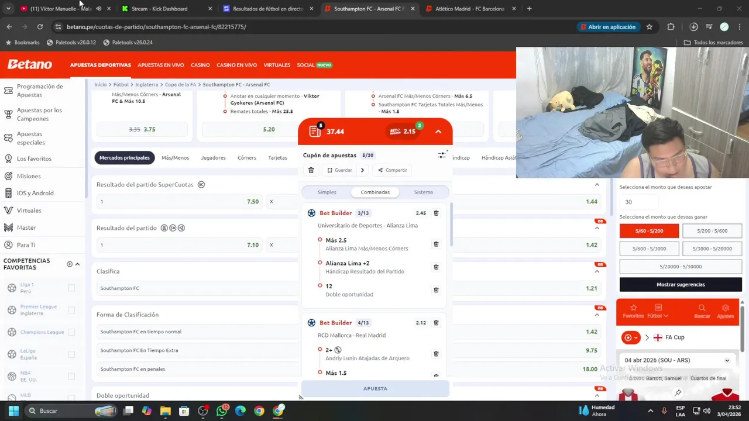Check the Liga 1 Perú checkbox
This screenshot has height=421, width=749.
click(71, 288)
